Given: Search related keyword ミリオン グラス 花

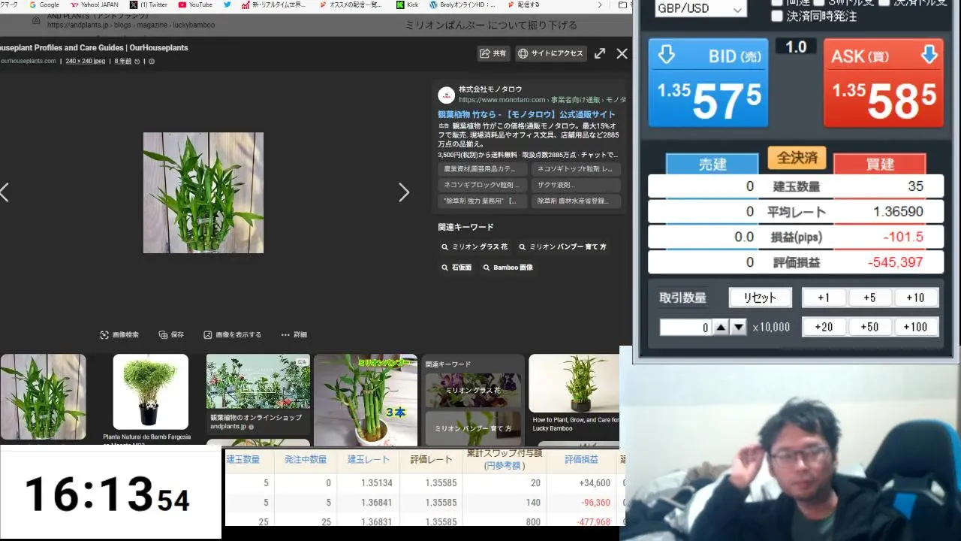Looking at the screenshot, I should [x=474, y=246].
